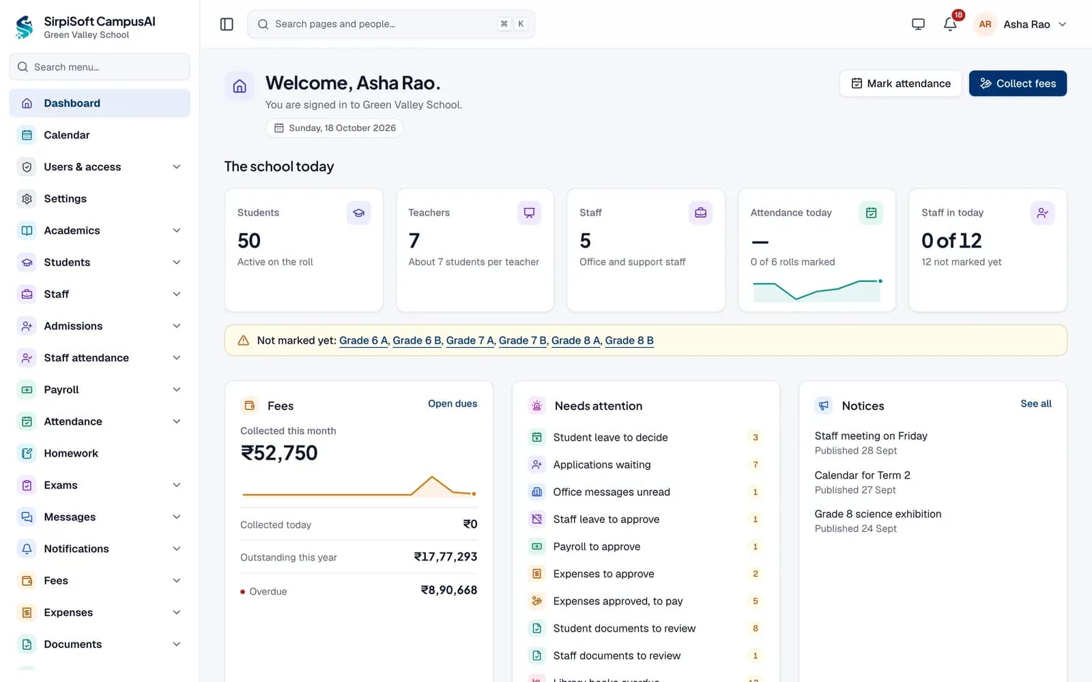Expand the Academics chevron
The width and height of the screenshot is (1092, 682).
[x=177, y=231]
